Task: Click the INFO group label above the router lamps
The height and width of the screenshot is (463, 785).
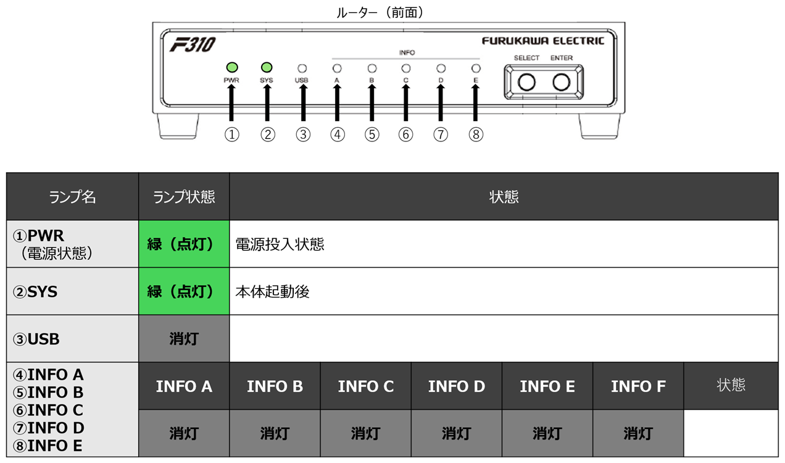Action: click(x=407, y=53)
